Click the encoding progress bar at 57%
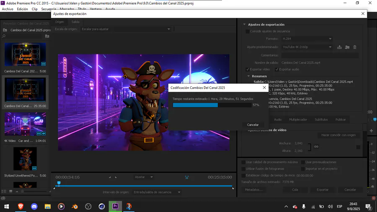Screen dimensions: 377x212 click(x=212, y=105)
